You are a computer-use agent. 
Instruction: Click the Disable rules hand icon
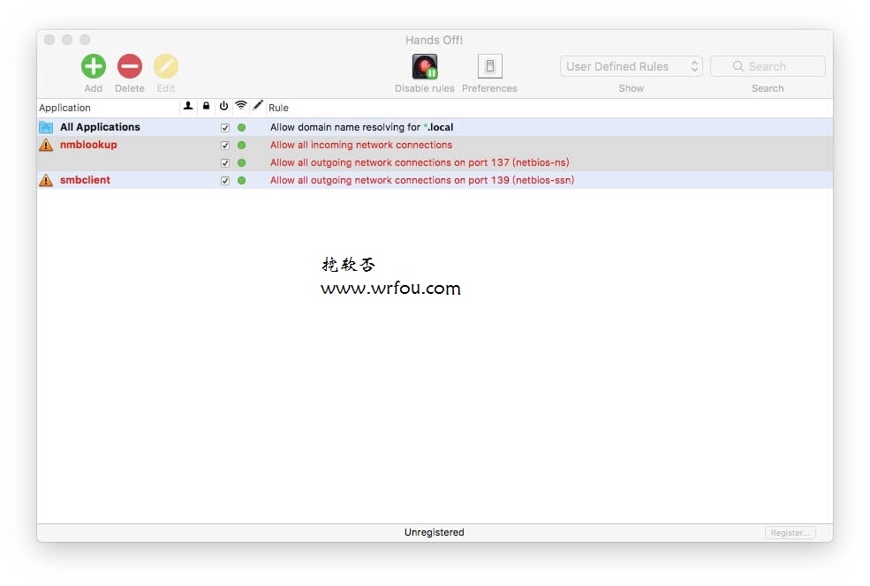pyautogui.click(x=425, y=66)
